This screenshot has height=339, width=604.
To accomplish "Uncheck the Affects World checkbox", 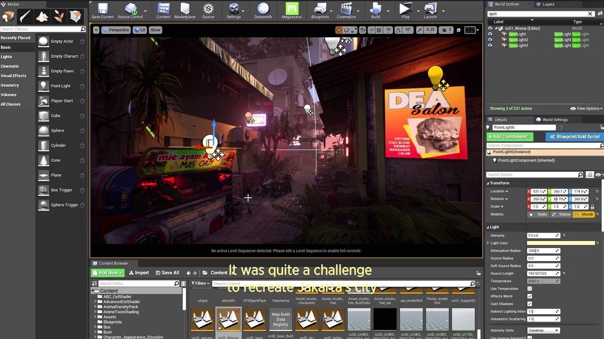I will pyautogui.click(x=529, y=296).
